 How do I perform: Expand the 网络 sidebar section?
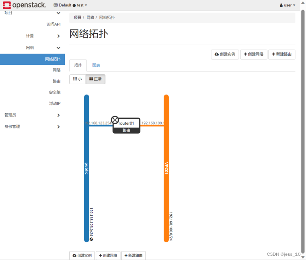(30, 47)
